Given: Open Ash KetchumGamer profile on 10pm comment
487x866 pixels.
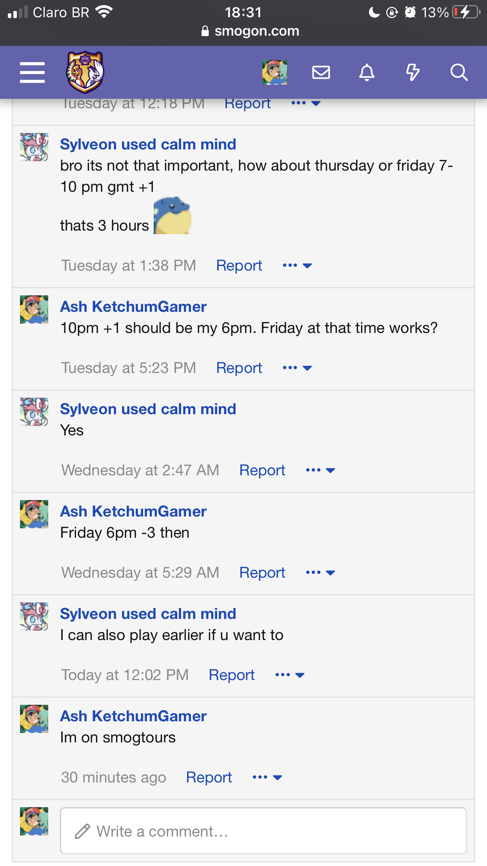Looking at the screenshot, I should click(x=133, y=307).
